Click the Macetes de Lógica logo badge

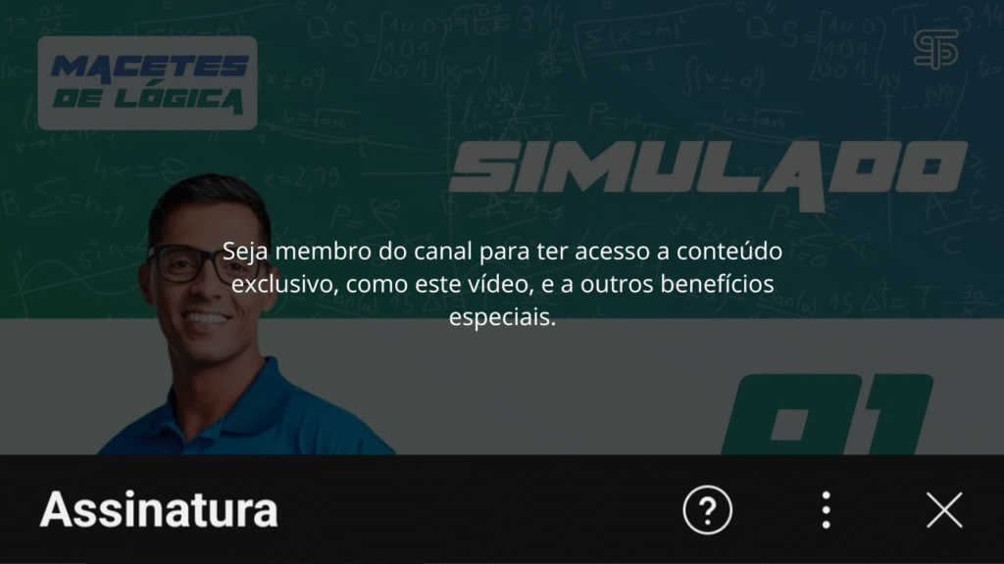point(147,83)
